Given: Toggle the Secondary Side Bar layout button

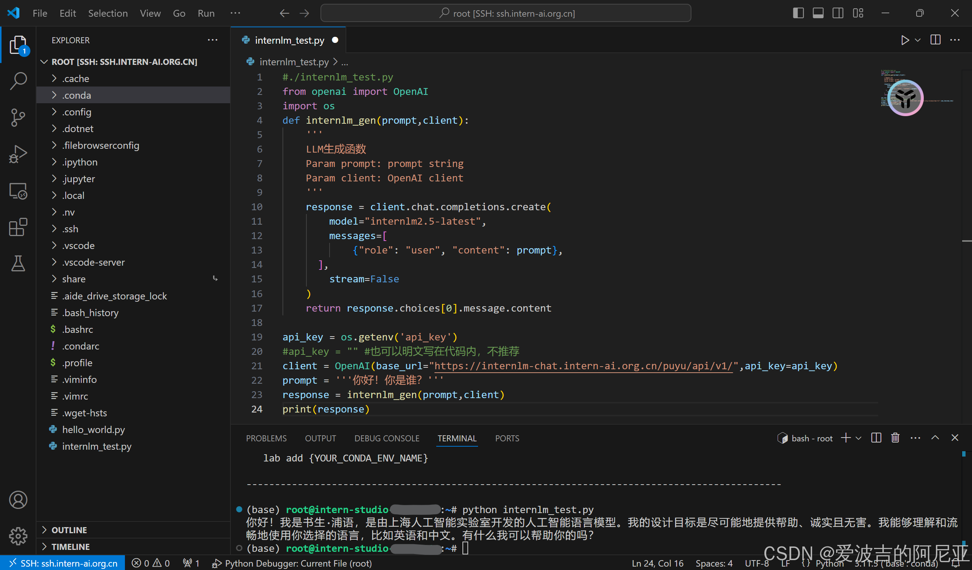Looking at the screenshot, I should 838,13.
